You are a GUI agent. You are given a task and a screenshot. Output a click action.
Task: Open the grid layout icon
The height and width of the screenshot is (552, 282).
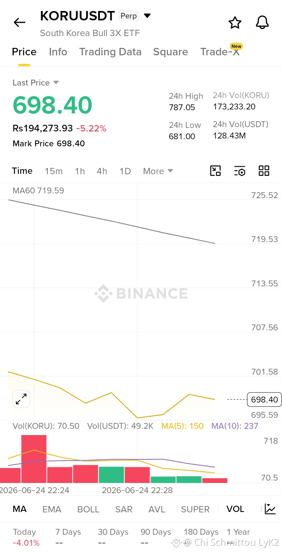pyautogui.click(x=264, y=171)
